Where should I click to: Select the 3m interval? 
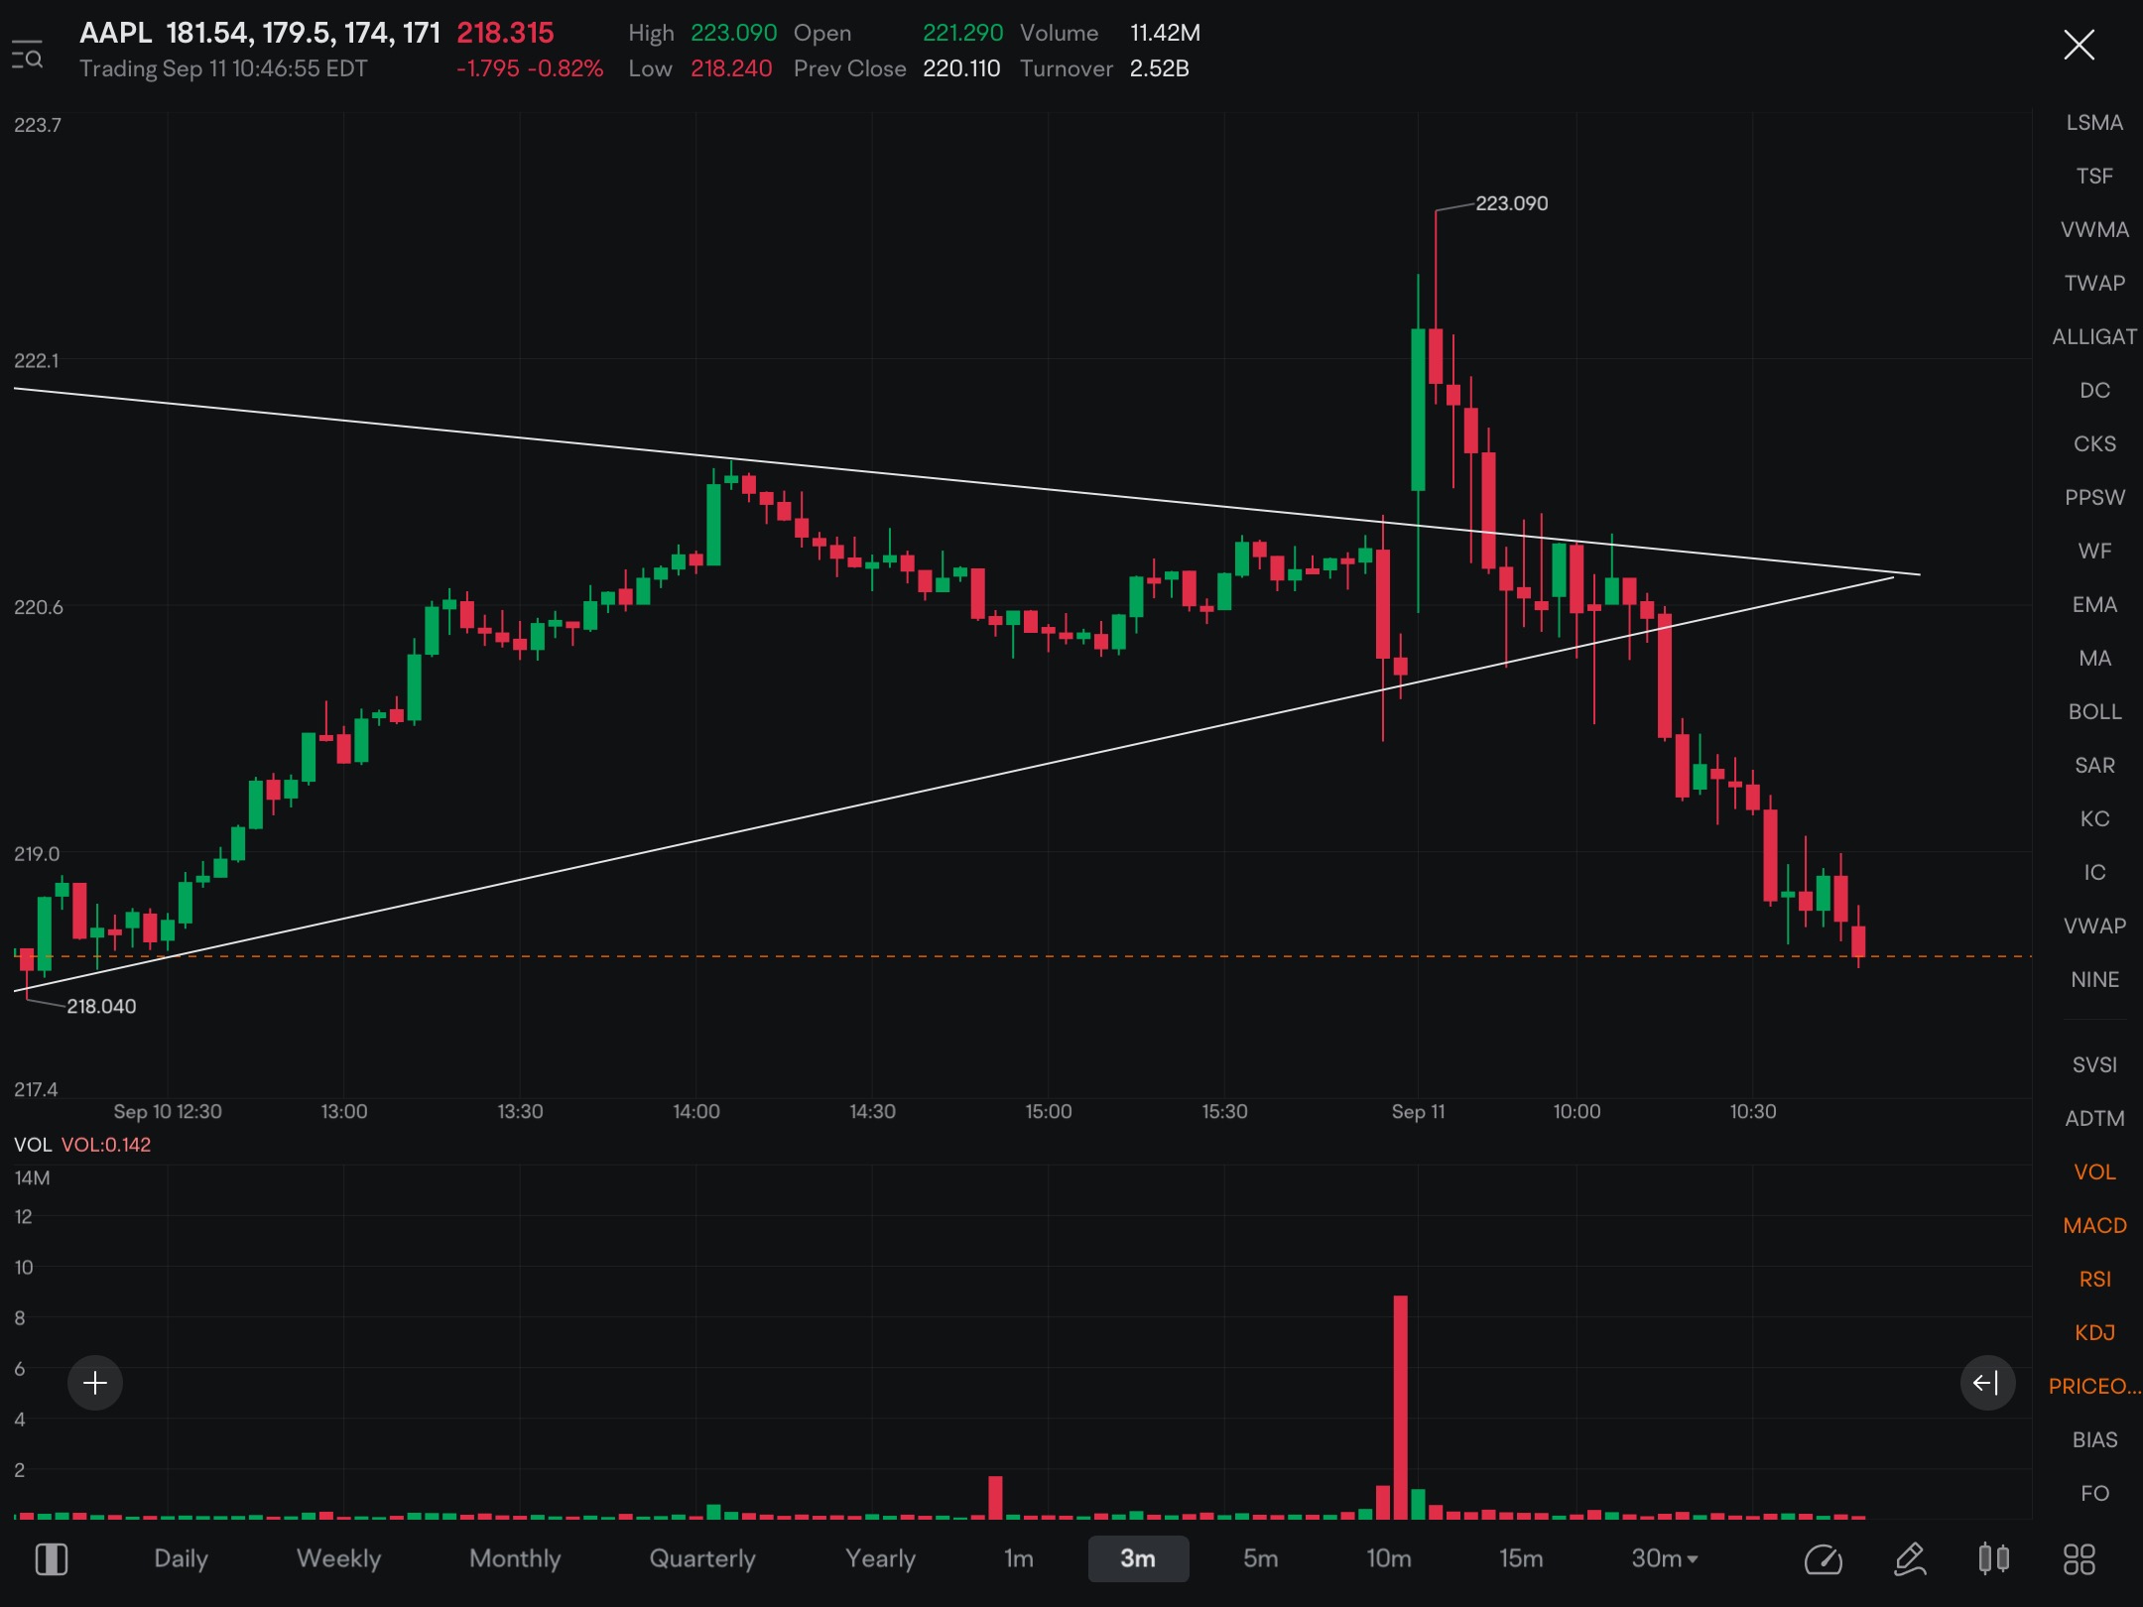tap(1138, 1558)
